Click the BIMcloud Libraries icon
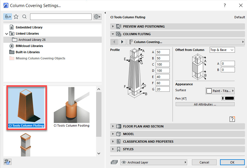This screenshot has width=247, height=168. (x=12, y=46)
